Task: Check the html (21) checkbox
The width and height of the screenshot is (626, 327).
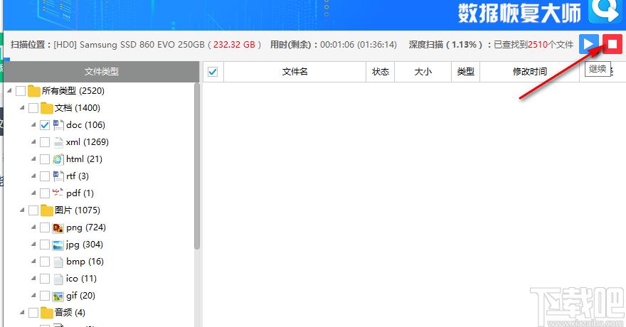Action: pos(45,159)
